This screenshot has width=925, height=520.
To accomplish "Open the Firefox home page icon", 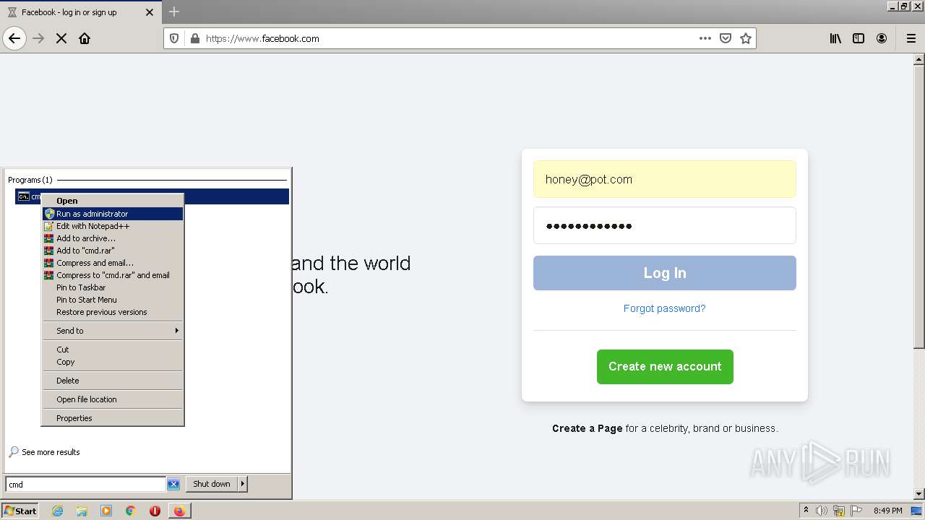I will tap(85, 38).
